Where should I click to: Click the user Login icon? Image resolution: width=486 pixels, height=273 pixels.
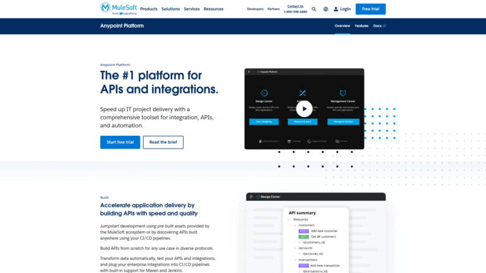pyautogui.click(x=335, y=9)
